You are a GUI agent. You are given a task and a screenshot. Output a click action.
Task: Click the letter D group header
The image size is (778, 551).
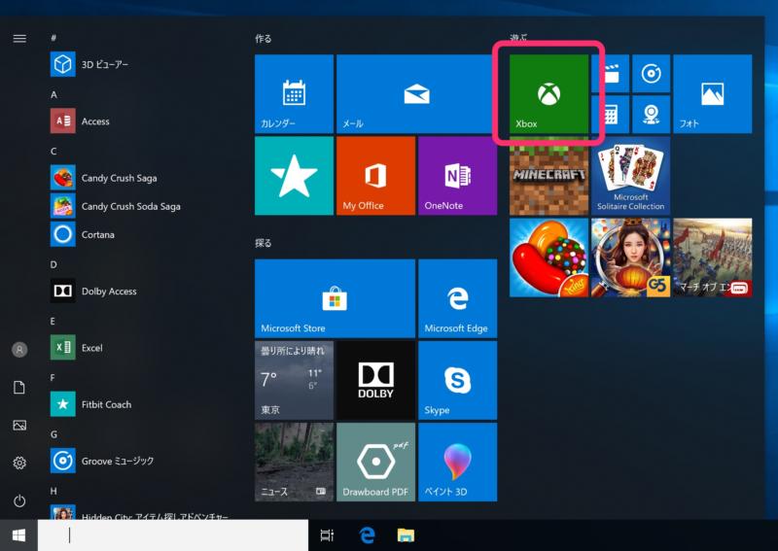pyautogui.click(x=53, y=264)
